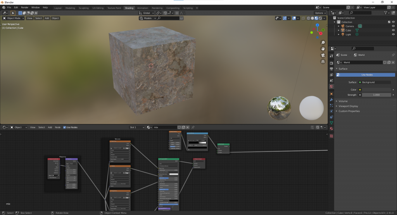This screenshot has width=397, height=215.
Task: Click the pan view hand icon
Action: pos(323,49)
